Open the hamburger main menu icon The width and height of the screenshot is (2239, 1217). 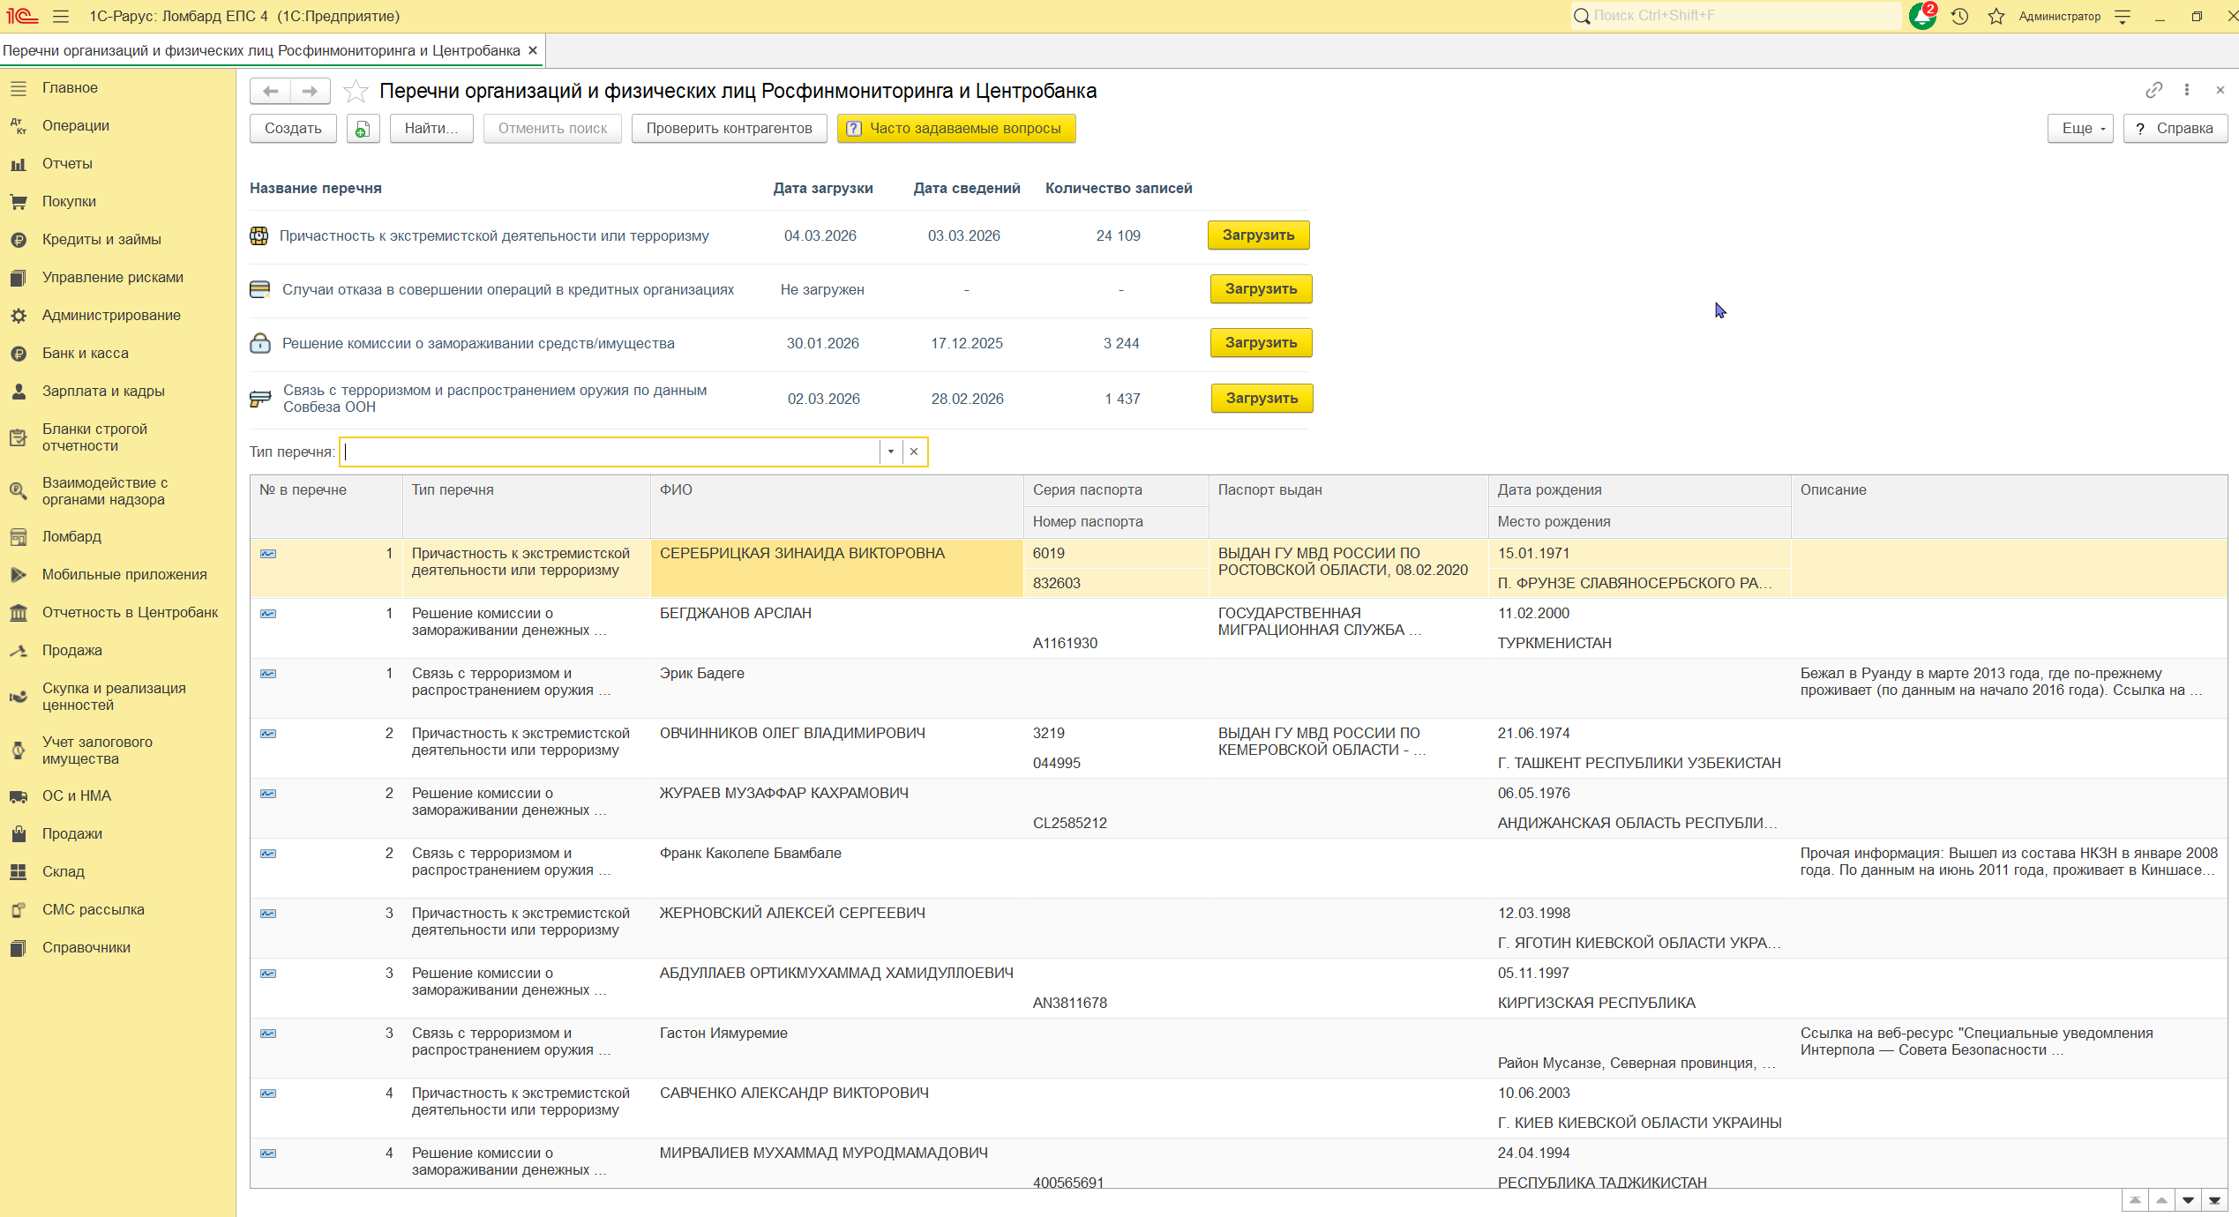tap(61, 16)
